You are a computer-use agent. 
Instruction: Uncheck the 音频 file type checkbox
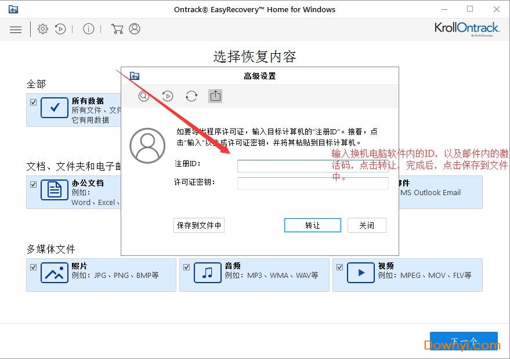tap(186, 267)
